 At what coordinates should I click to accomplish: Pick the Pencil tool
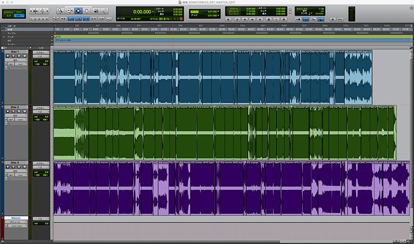(105, 11)
